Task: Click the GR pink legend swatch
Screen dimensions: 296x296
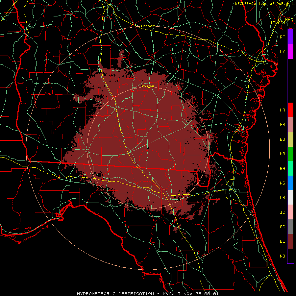Action: tap(290, 125)
